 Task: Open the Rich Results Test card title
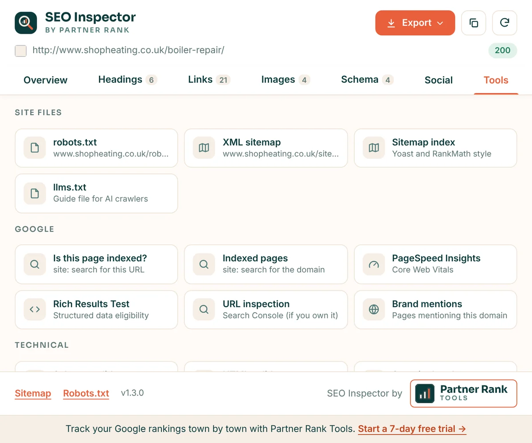91,304
